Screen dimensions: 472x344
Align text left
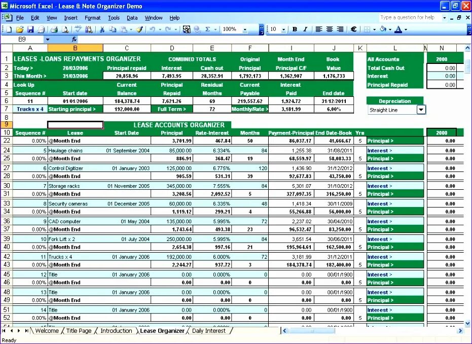319,29
